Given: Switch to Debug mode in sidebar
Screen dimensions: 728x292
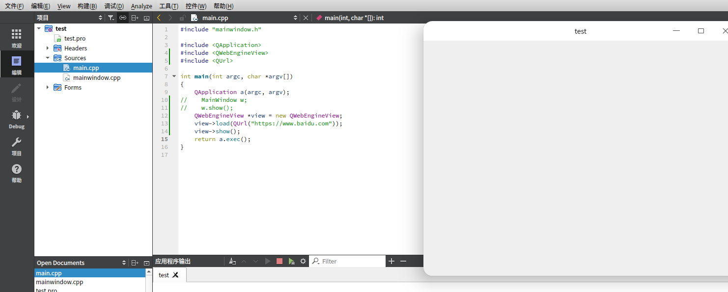Looking at the screenshot, I should [17, 119].
